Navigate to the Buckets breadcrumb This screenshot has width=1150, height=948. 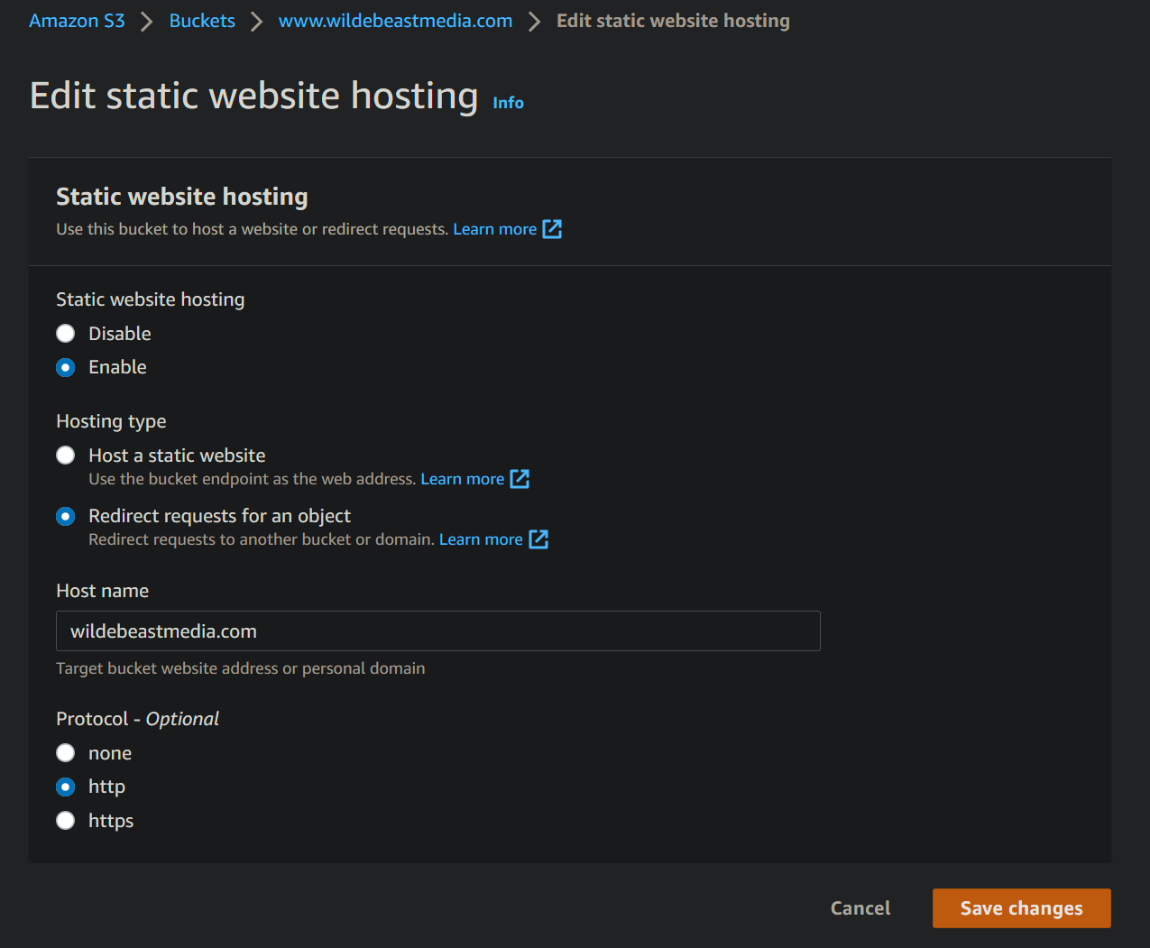point(201,20)
